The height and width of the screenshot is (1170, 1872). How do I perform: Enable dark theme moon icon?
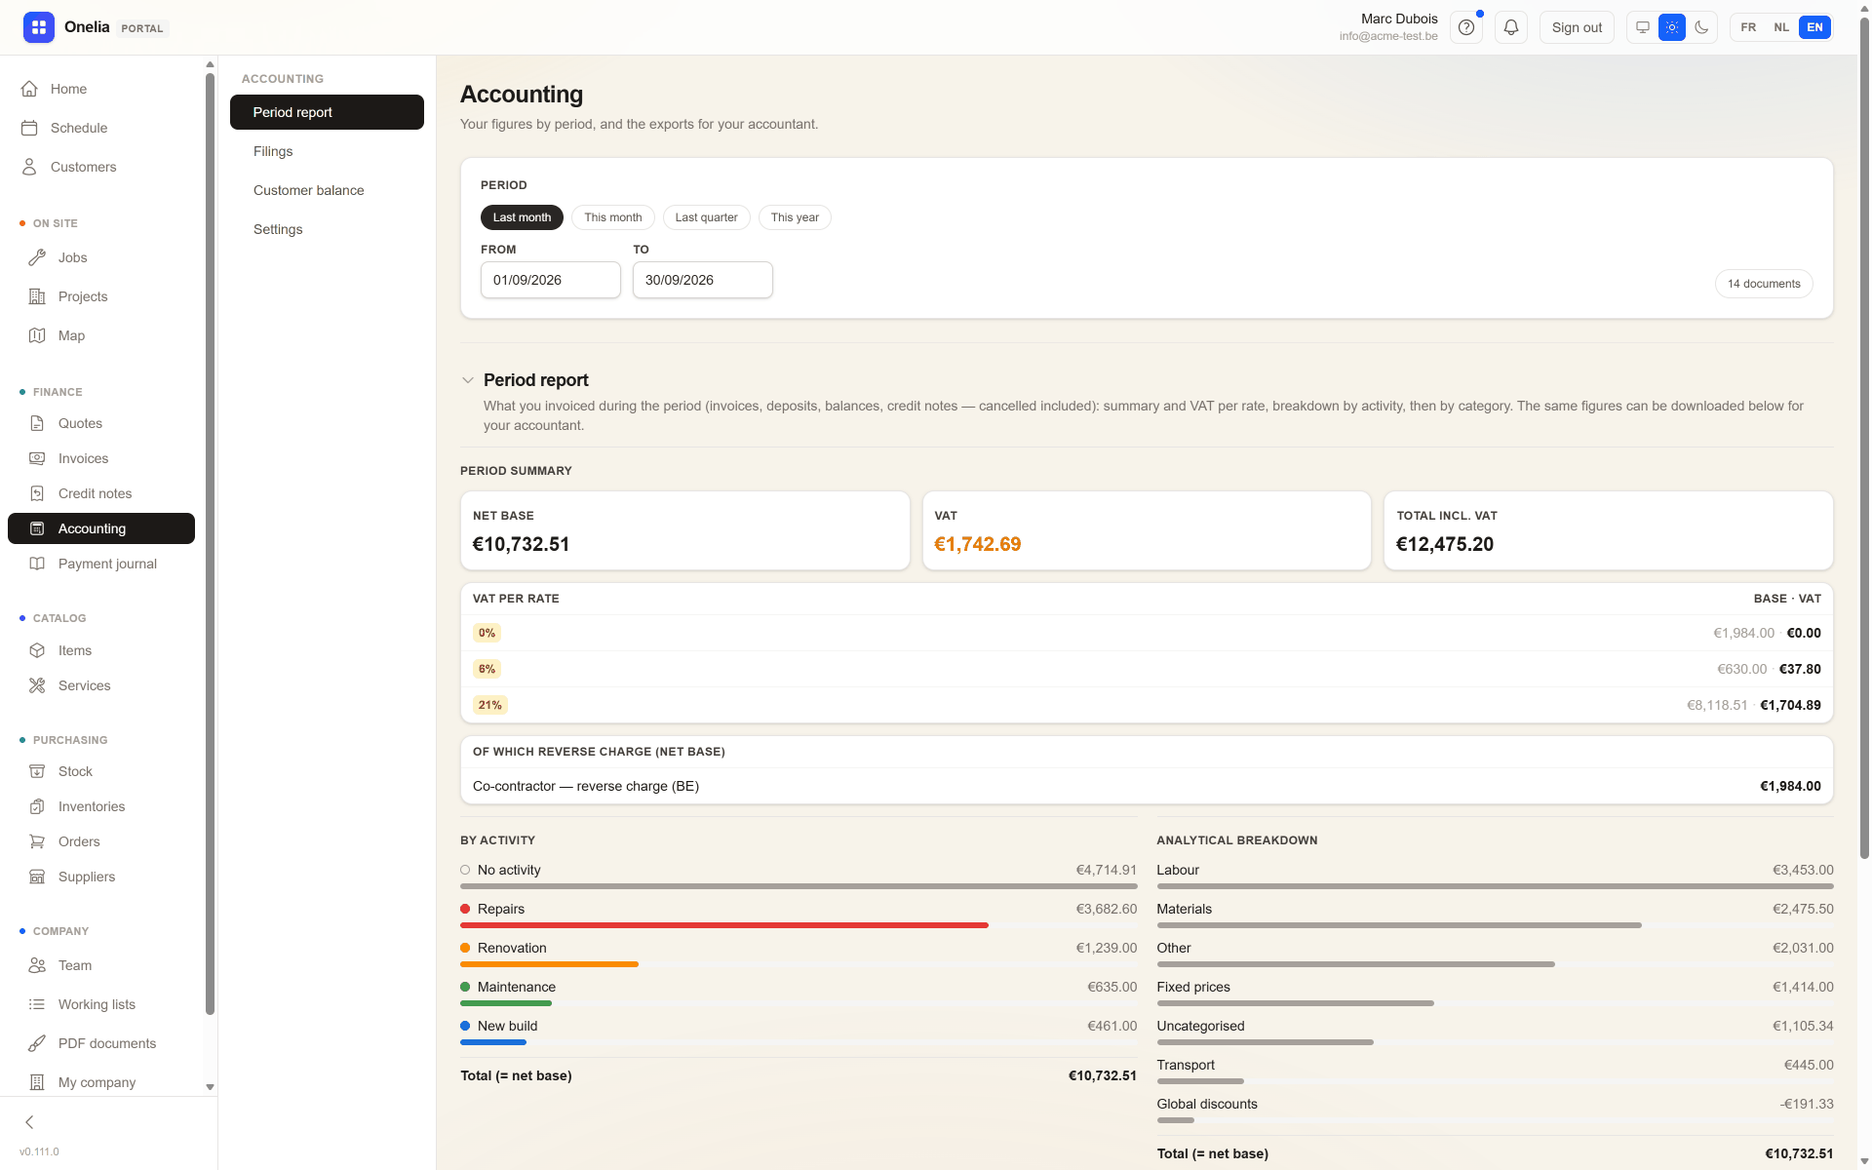tap(1701, 27)
